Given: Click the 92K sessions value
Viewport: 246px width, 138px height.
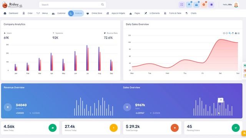Looking at the screenshot, I should tap(55, 38).
